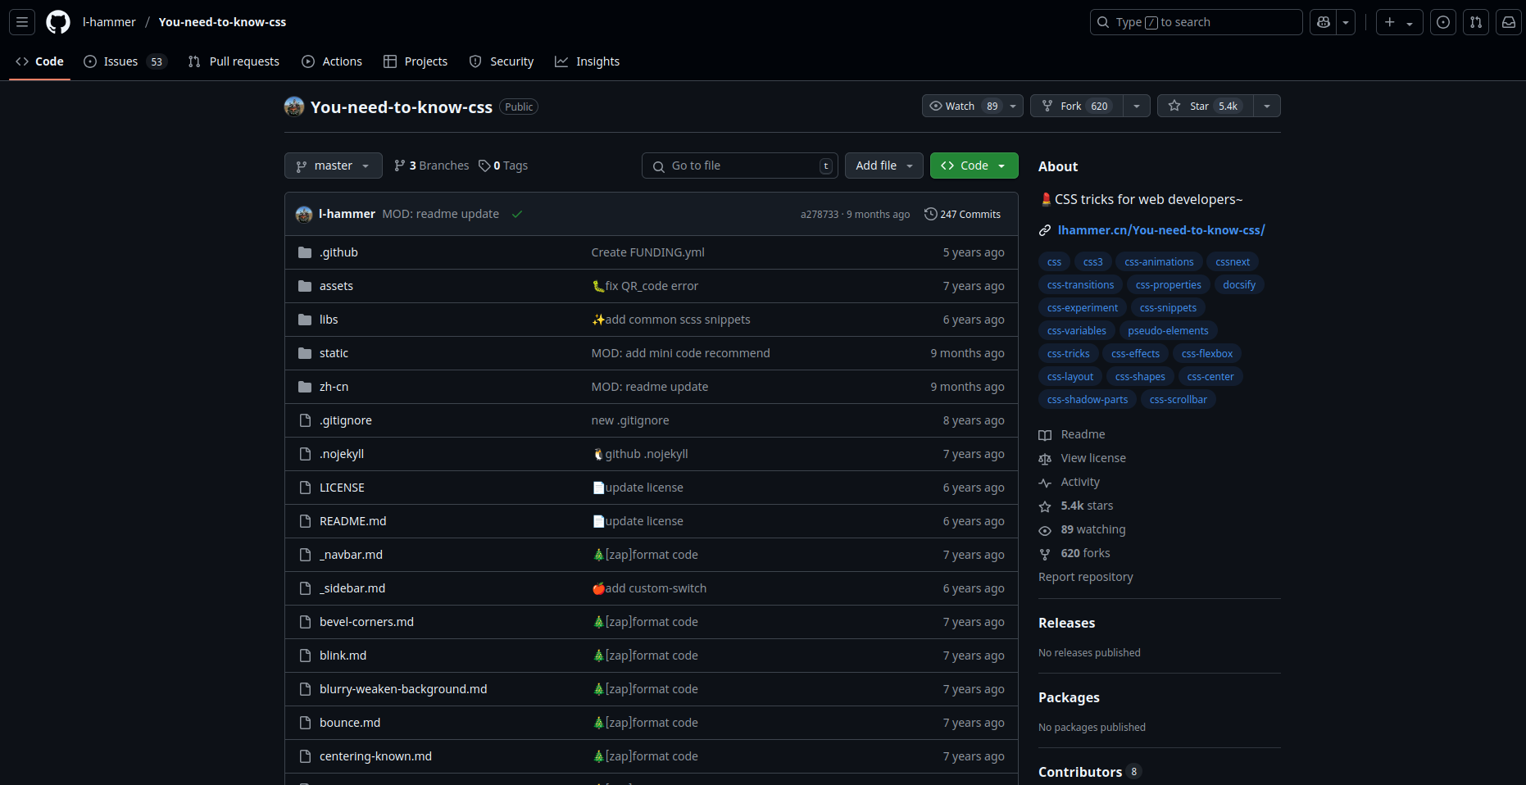Click the Go to file search field
Viewport: 1526px width, 785px height.
(x=740, y=166)
